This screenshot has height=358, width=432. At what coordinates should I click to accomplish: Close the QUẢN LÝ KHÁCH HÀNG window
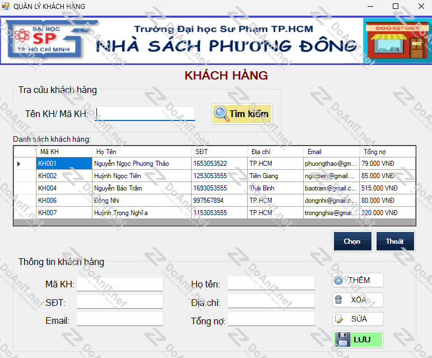(421, 6)
